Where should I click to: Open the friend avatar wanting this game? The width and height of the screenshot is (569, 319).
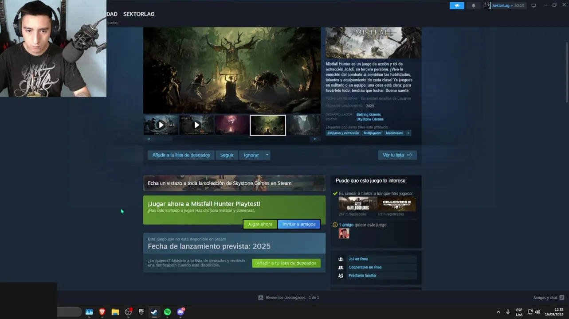344,233
